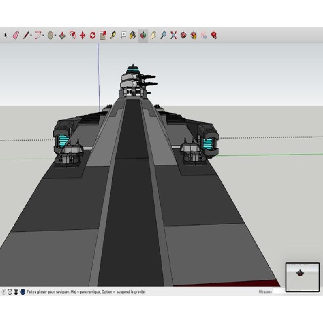Click the Mesures input field
This screenshot has width=323, height=323.
click(279, 292)
